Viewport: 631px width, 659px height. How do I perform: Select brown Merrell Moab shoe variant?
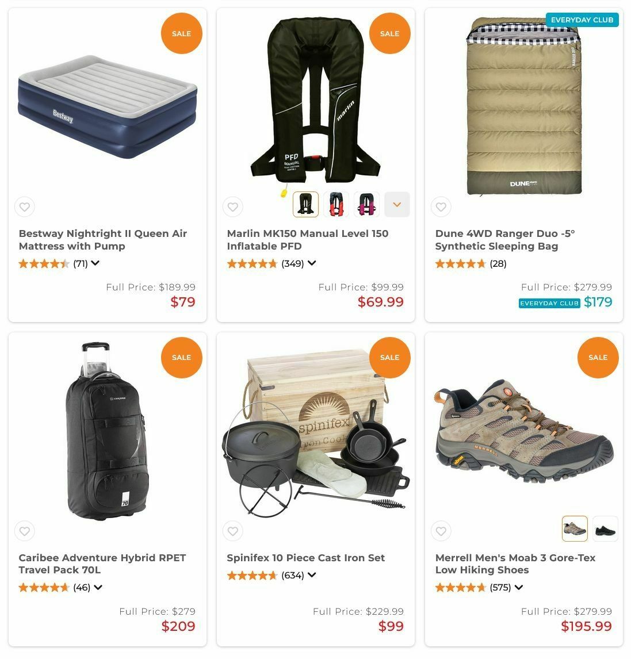pos(575,528)
